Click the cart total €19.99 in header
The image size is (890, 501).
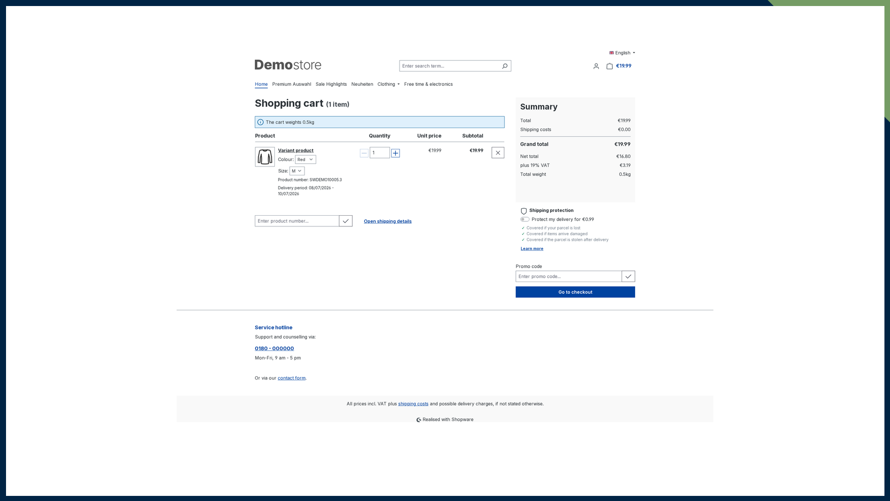[623, 66]
